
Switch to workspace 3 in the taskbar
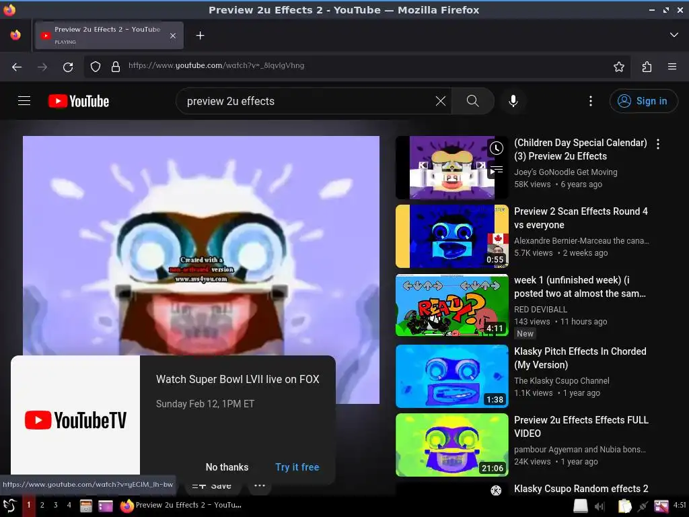(55, 505)
